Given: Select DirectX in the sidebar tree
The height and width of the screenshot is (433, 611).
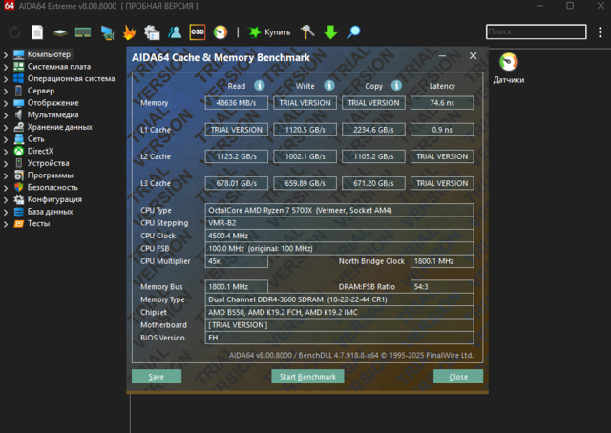Looking at the screenshot, I should [x=39, y=151].
